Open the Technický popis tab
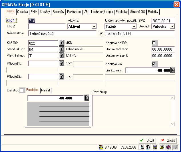Screen dimensions: 181x152 click(x=102, y=12)
